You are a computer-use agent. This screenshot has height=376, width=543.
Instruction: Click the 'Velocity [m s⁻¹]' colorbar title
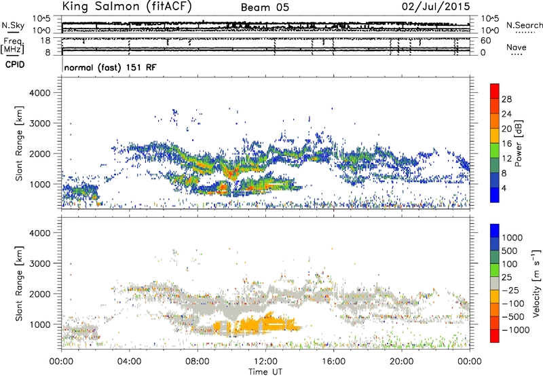click(536, 283)
